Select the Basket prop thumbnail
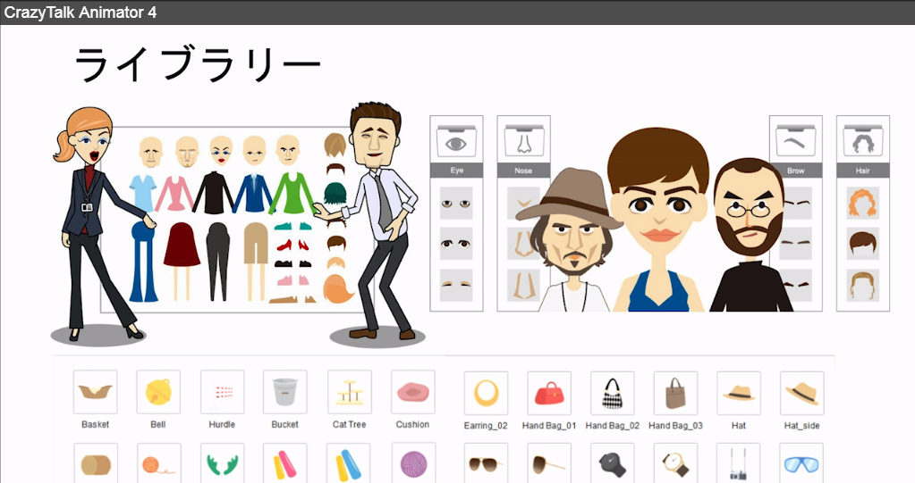Image resolution: width=915 pixels, height=483 pixels. [x=95, y=392]
